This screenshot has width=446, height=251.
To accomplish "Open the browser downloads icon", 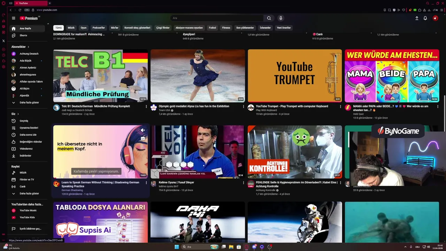I will (x=429, y=10).
